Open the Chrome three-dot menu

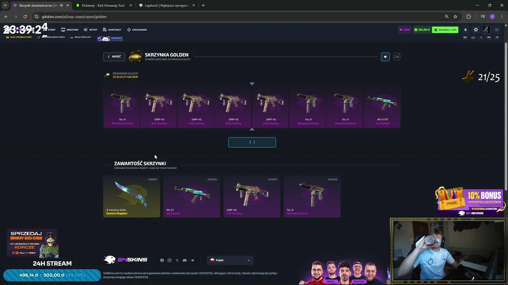click(x=502, y=17)
